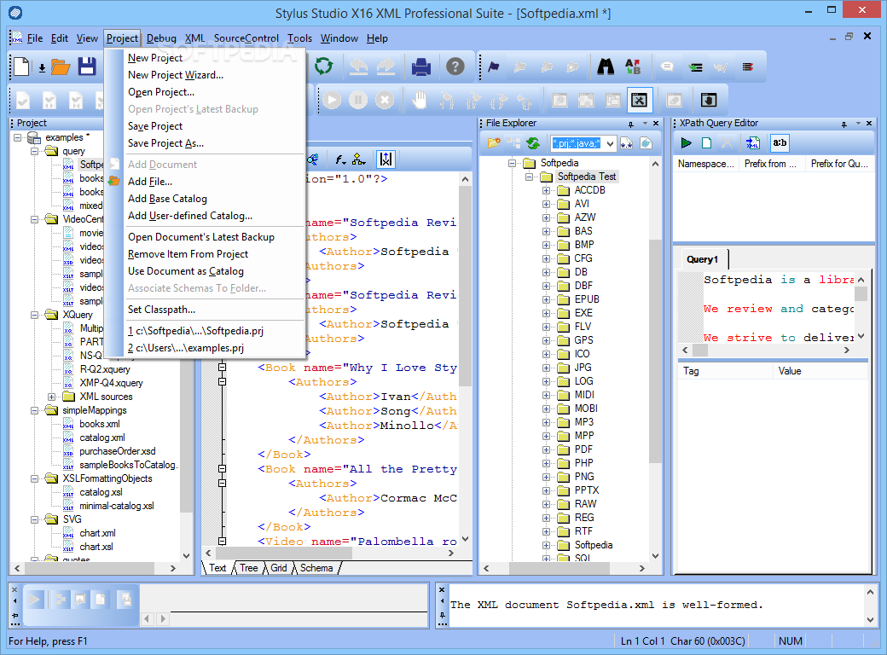Viewport: 887px width, 655px height.
Task: Open recent project Softpedia.prj
Action: pyautogui.click(x=195, y=332)
